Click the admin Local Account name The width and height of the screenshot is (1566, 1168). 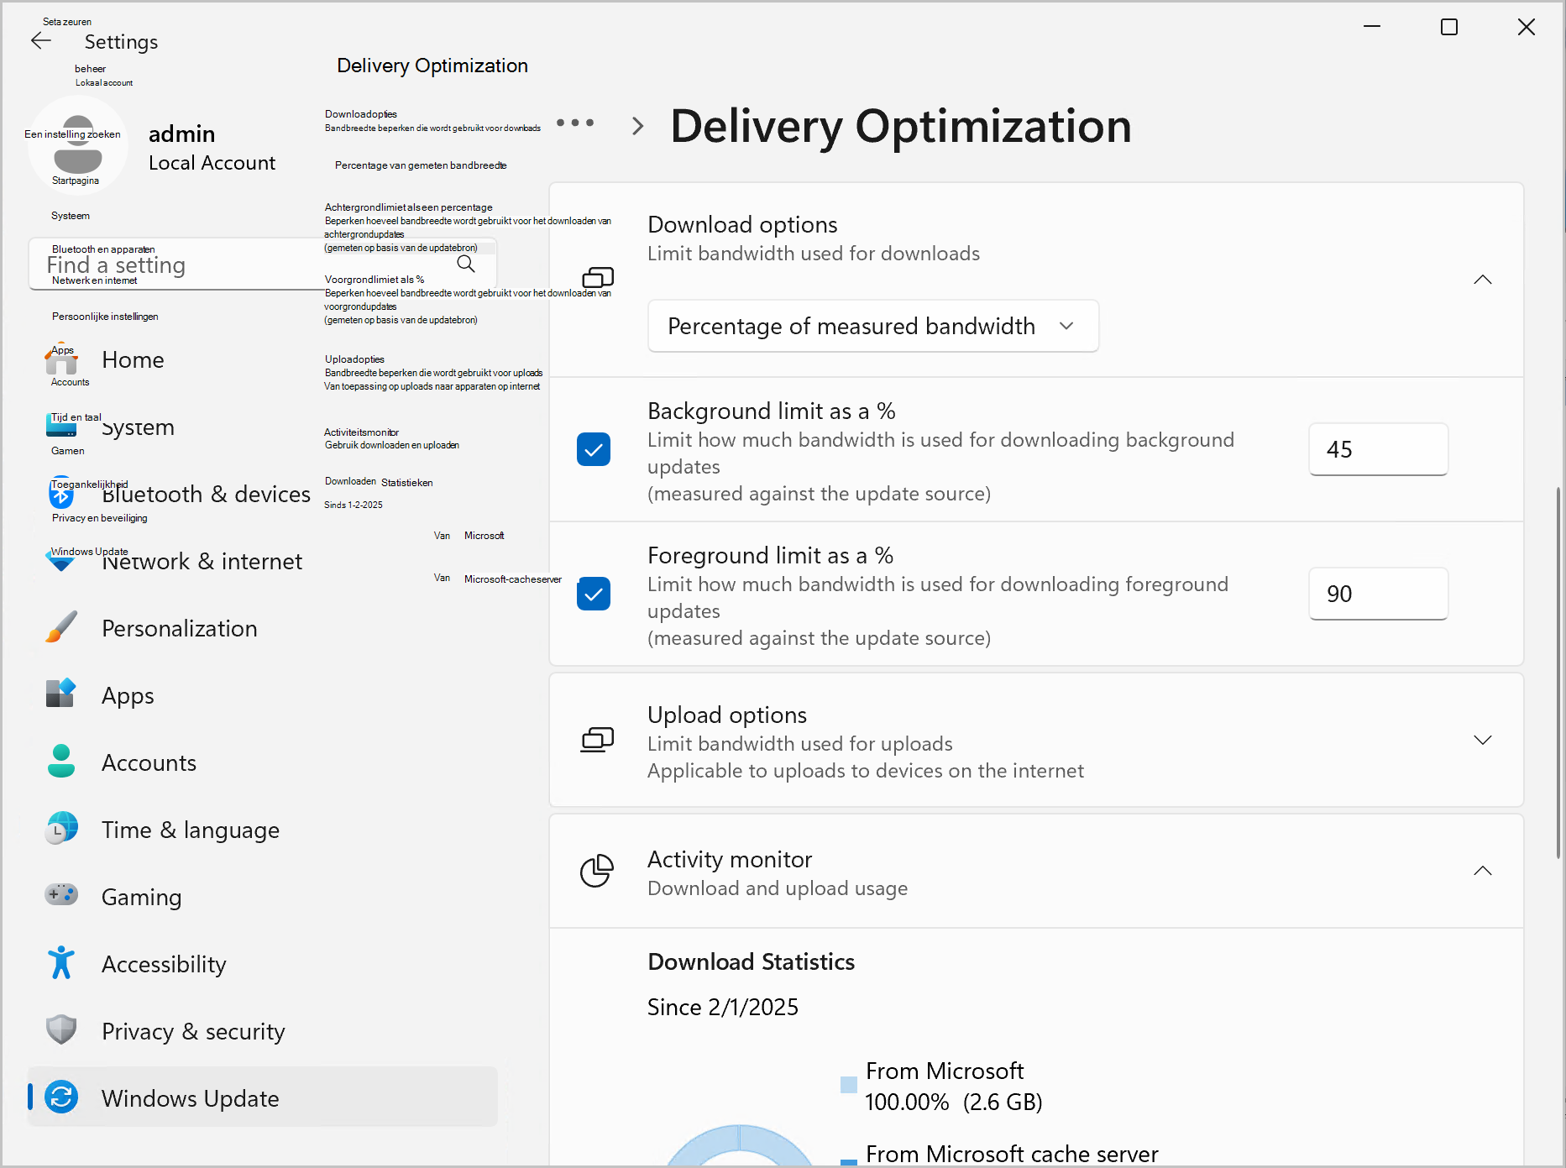212,148
